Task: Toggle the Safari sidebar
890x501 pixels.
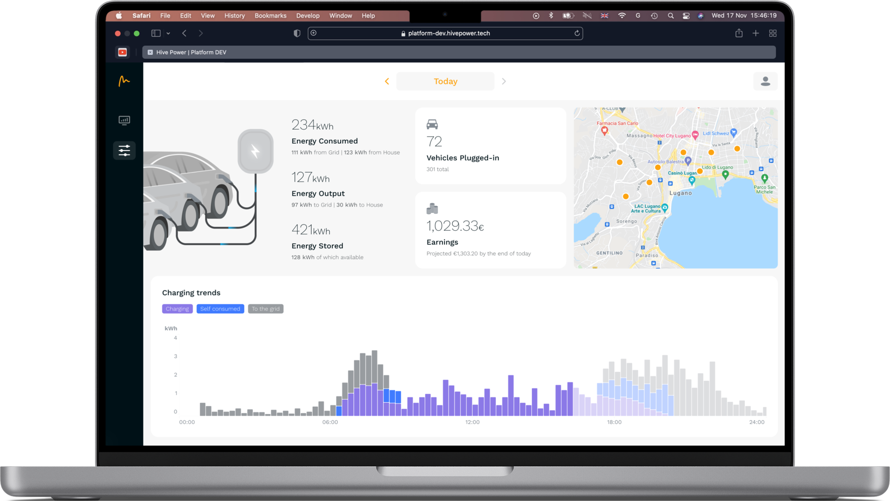Action: (156, 33)
